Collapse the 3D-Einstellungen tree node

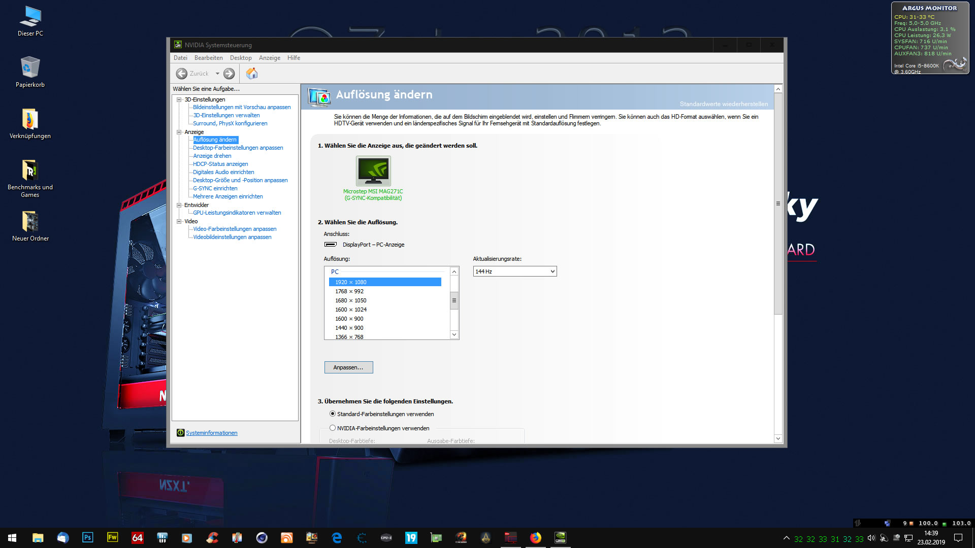(x=179, y=99)
